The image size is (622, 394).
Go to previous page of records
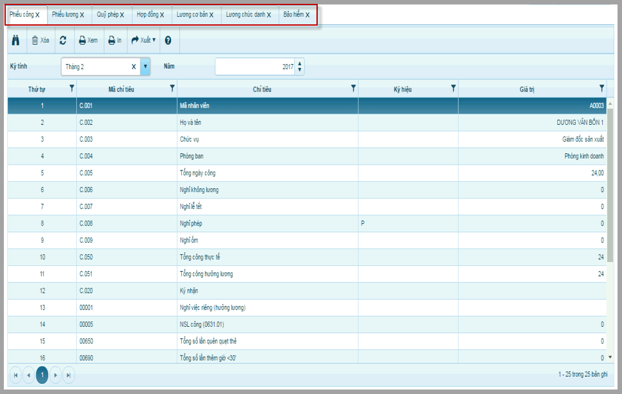click(29, 375)
